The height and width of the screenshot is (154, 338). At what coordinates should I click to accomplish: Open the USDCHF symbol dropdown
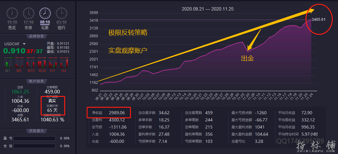(x=24, y=44)
